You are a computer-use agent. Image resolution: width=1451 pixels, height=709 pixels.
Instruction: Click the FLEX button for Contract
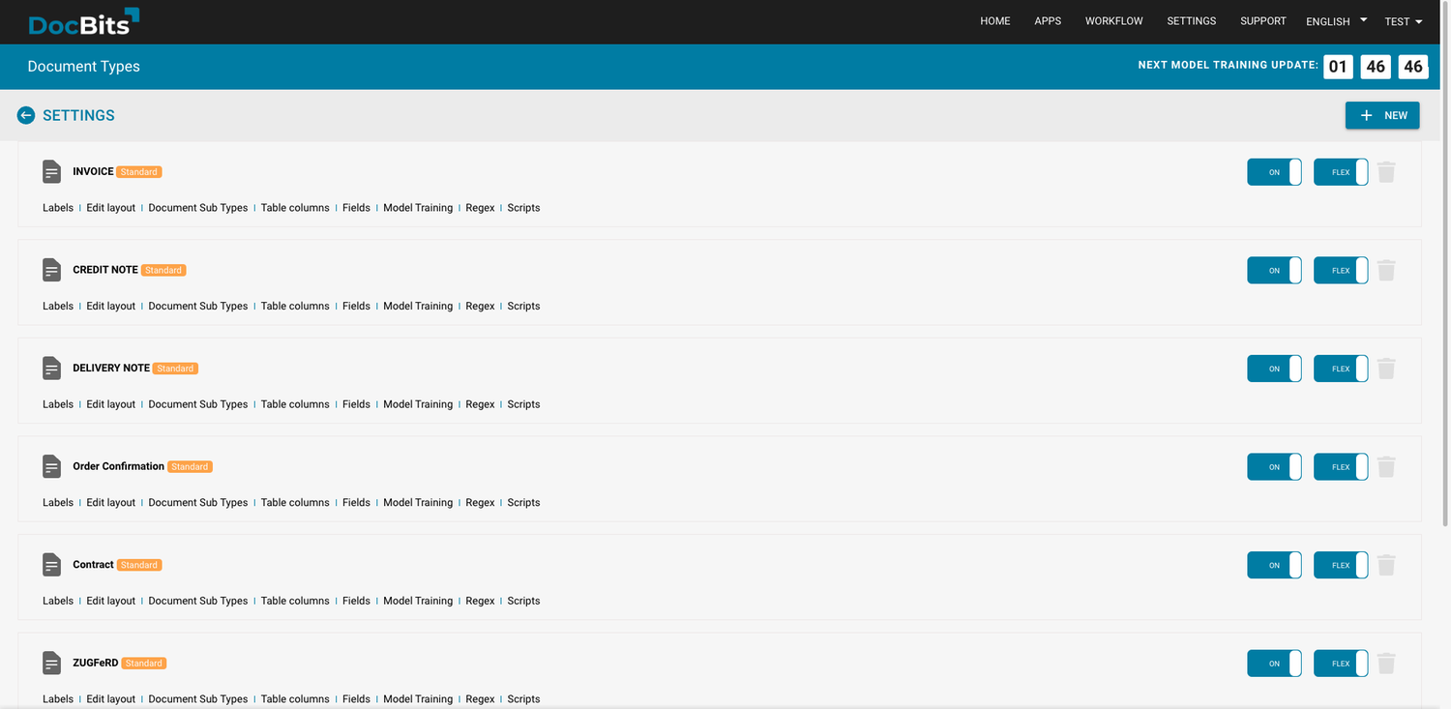pos(1340,565)
